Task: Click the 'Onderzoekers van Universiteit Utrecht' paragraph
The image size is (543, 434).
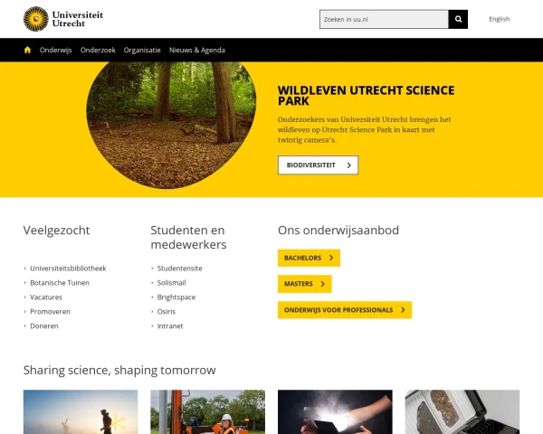Action: (x=365, y=130)
